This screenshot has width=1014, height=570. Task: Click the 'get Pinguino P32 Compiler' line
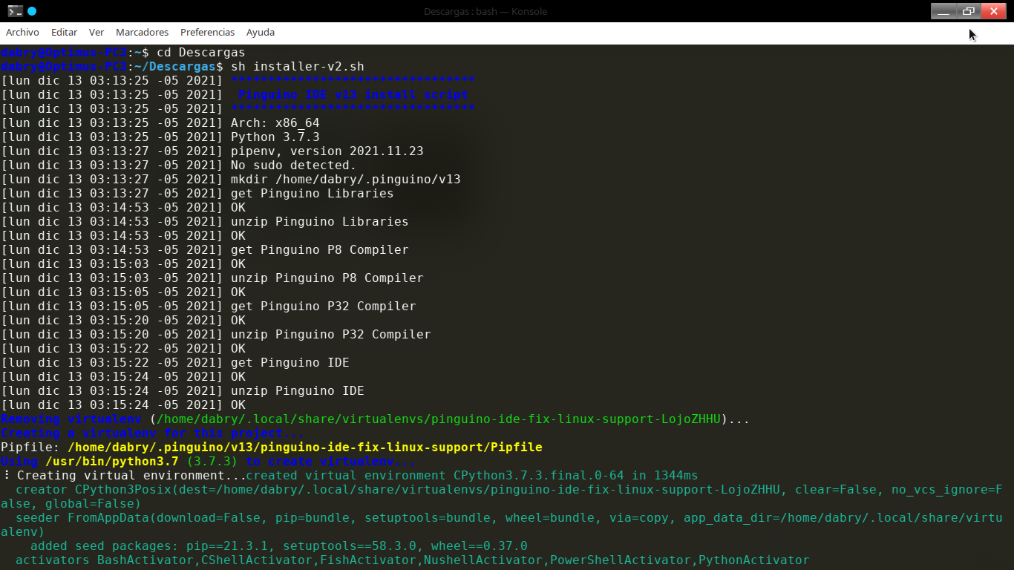point(324,307)
